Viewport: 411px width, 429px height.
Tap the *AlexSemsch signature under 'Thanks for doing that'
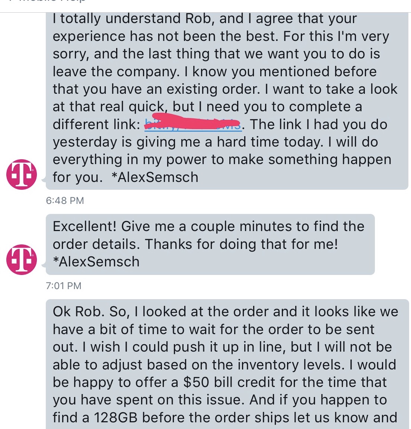tap(96, 262)
